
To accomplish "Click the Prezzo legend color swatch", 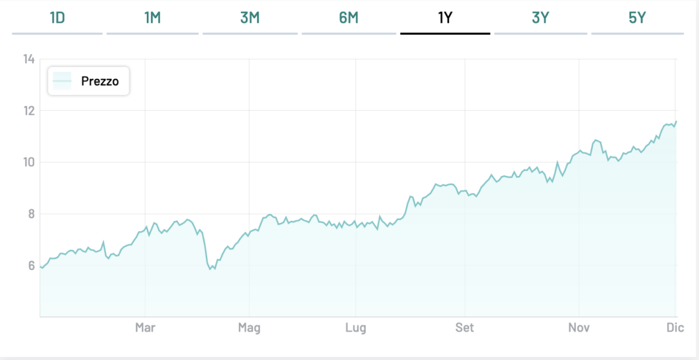I will pyautogui.click(x=62, y=81).
